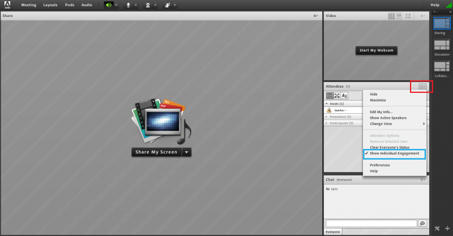Uncheck Show Individual Engagement option
The image size is (453, 236).
(x=394, y=153)
